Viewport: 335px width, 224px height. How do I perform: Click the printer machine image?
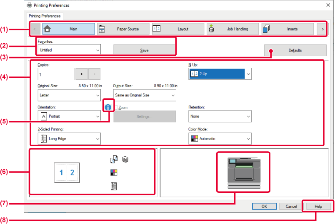243,171
